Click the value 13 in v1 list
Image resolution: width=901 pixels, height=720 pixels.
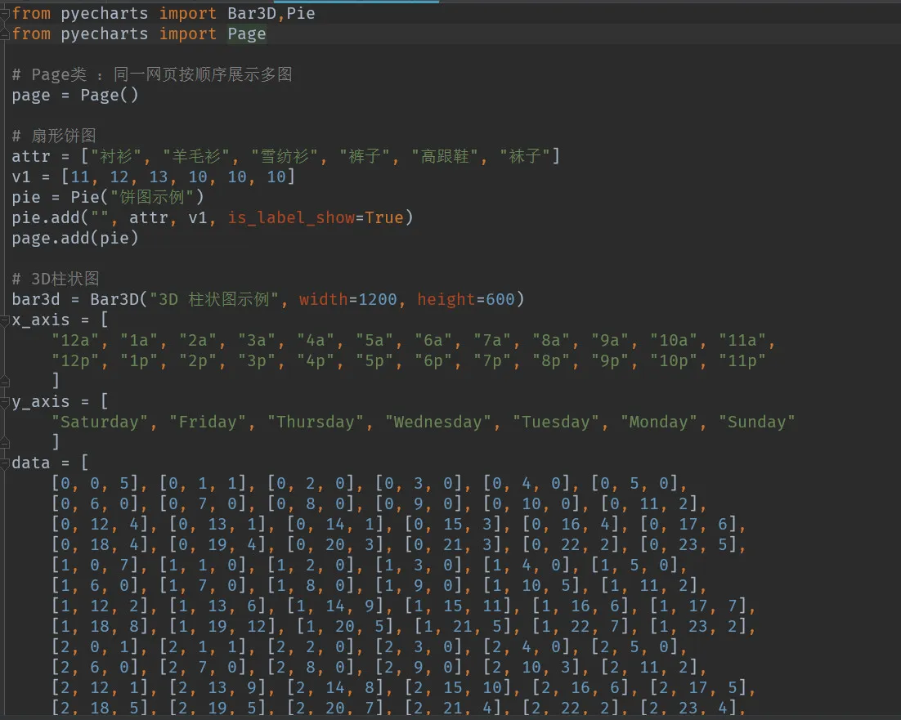[158, 177]
